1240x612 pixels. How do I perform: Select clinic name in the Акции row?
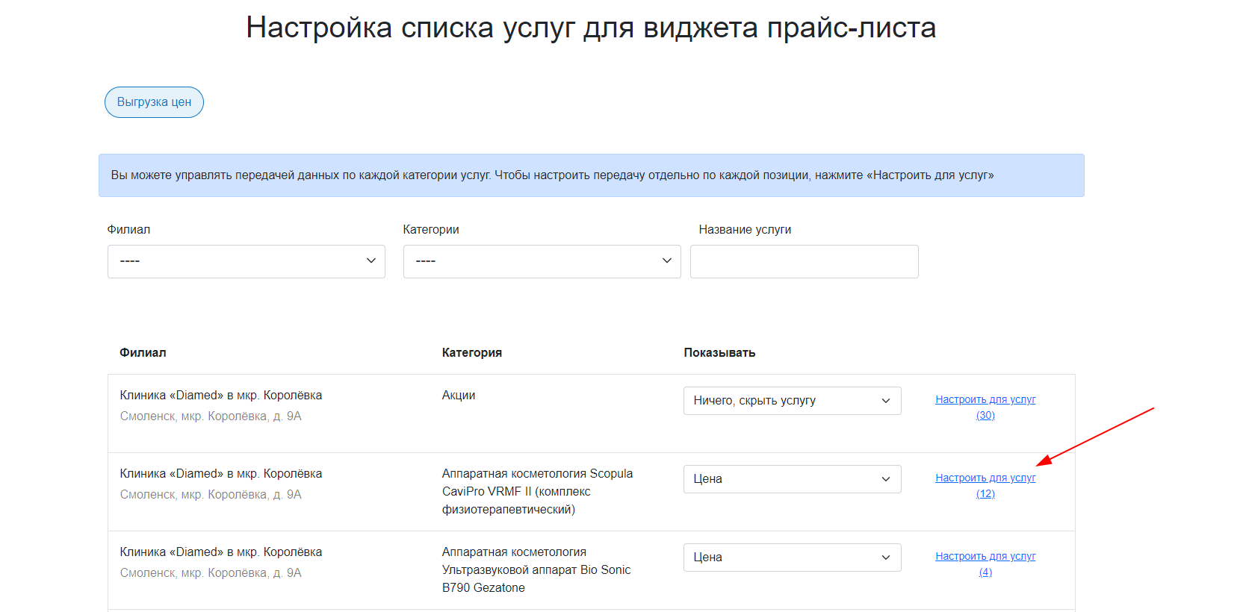tap(221, 396)
